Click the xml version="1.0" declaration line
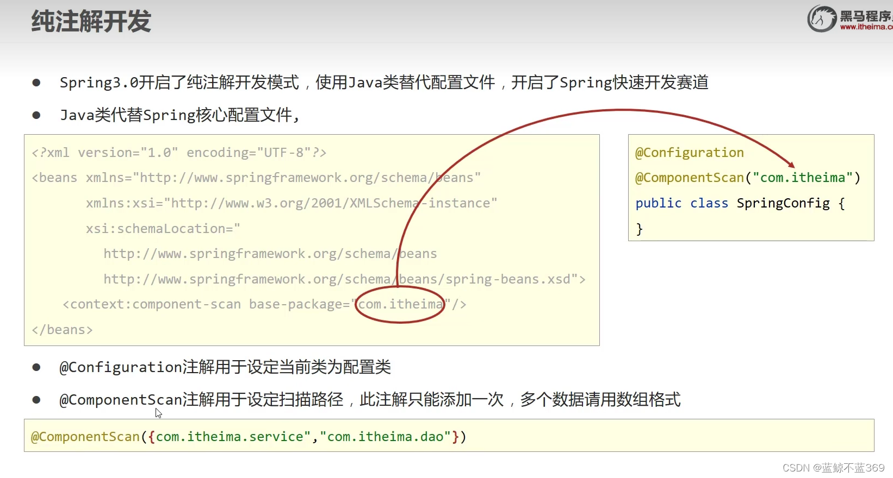 pyautogui.click(x=179, y=153)
